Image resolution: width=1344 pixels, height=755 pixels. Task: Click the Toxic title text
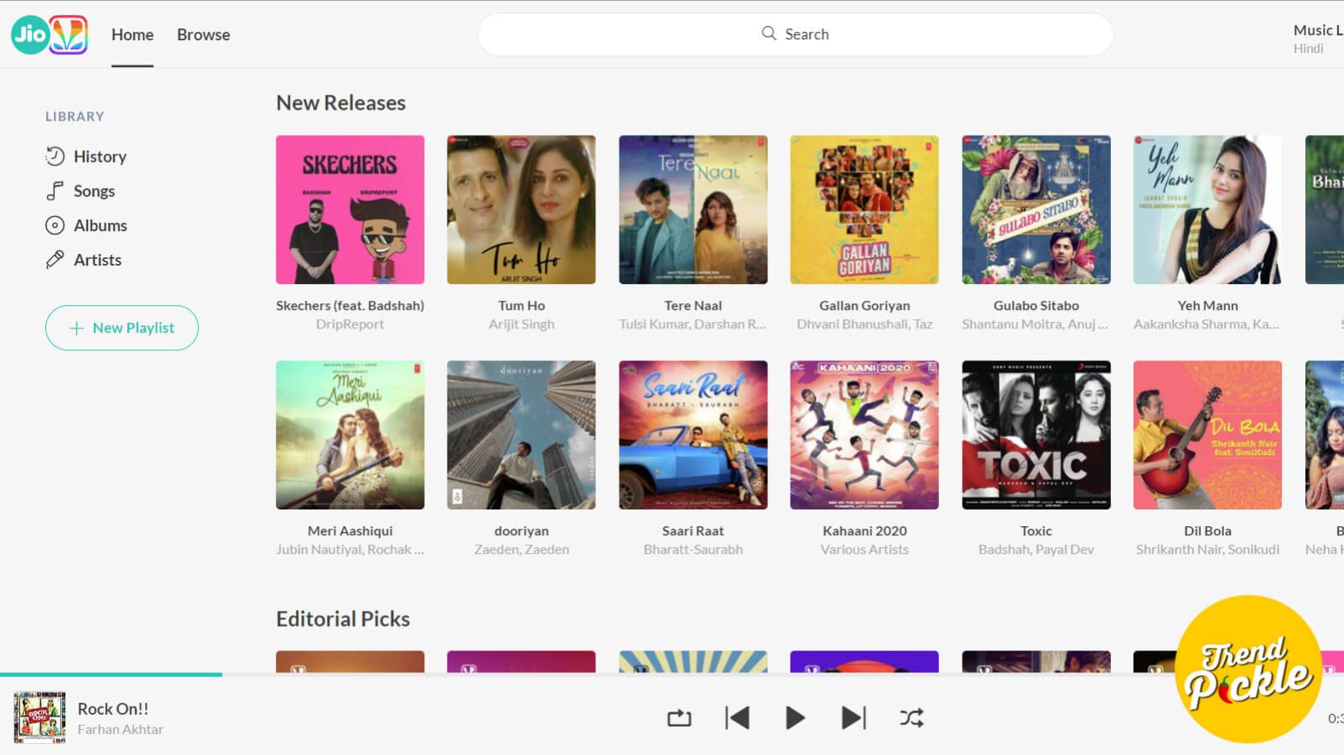click(x=1036, y=531)
